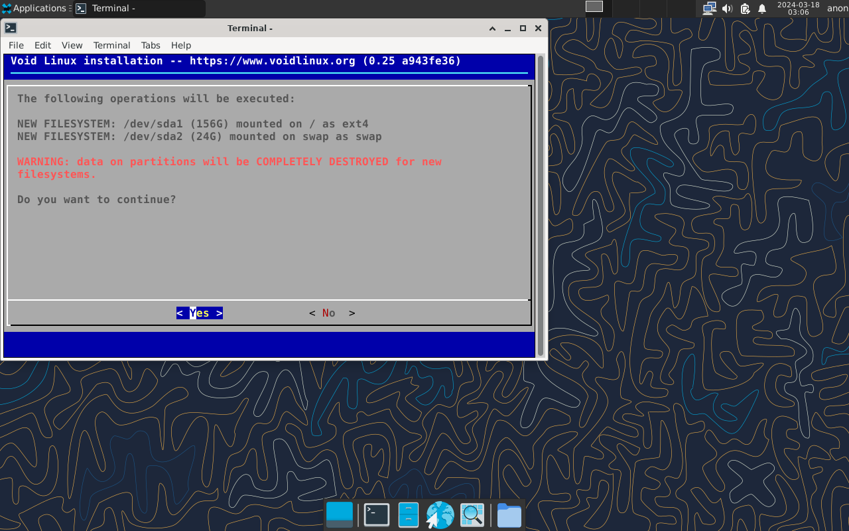Launch Web Browser globe icon in dock

click(x=440, y=515)
